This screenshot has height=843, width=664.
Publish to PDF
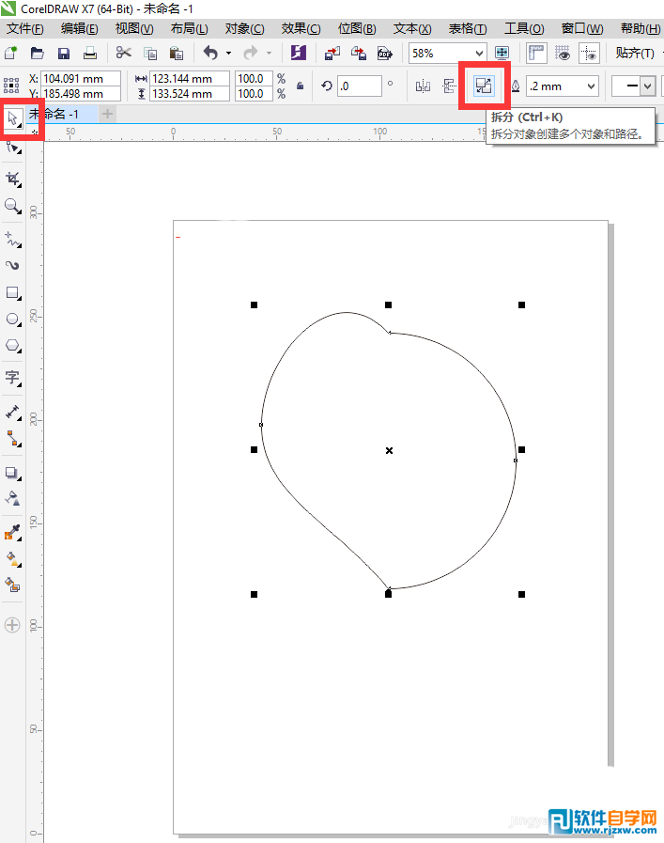[385, 53]
